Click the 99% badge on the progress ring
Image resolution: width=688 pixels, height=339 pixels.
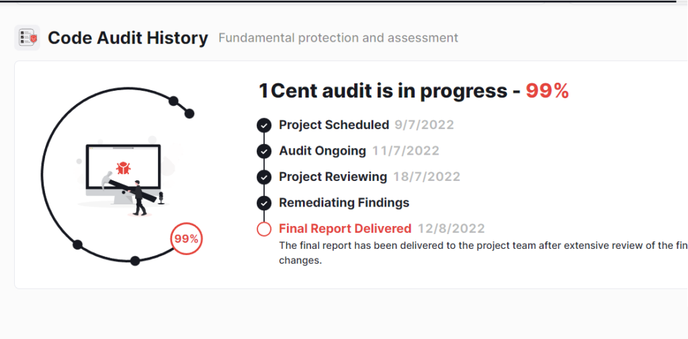185,239
